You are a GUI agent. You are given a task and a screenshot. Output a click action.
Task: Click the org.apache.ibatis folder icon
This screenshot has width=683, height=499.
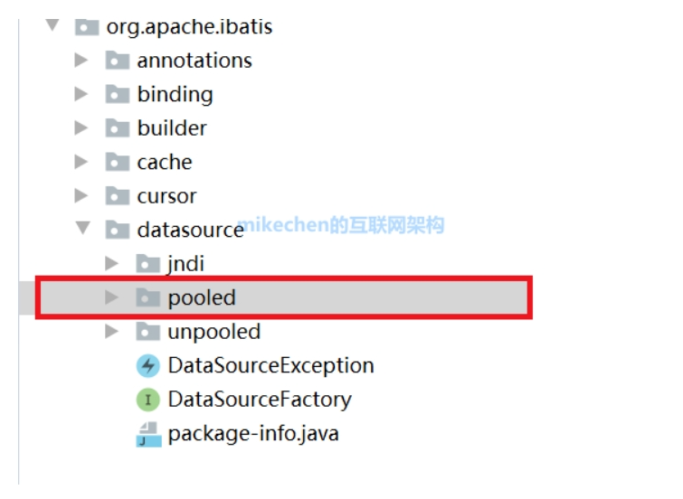(86, 27)
